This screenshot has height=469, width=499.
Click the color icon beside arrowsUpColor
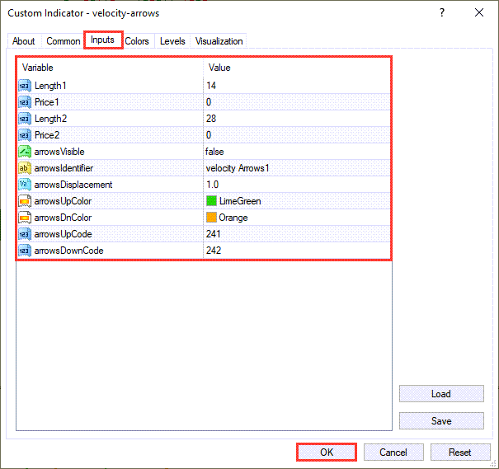coord(24,201)
